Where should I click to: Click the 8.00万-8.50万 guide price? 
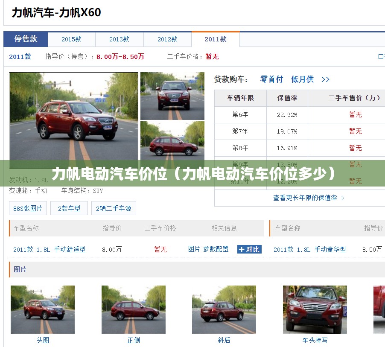(x=120, y=57)
